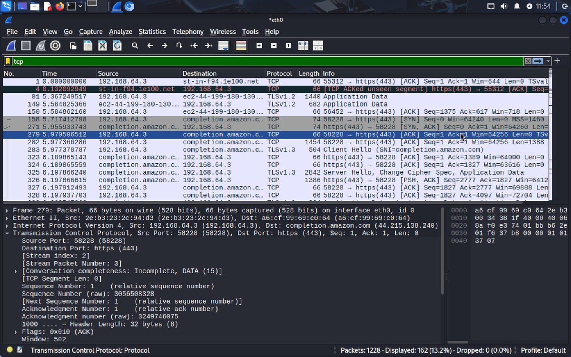Jump to the last packet
This screenshot has width=571, height=357.
pyautogui.click(x=208, y=46)
